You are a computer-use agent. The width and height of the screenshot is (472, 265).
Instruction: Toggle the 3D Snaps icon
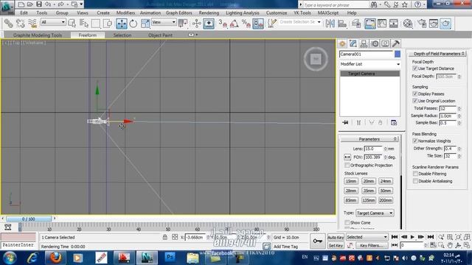pos(223,24)
